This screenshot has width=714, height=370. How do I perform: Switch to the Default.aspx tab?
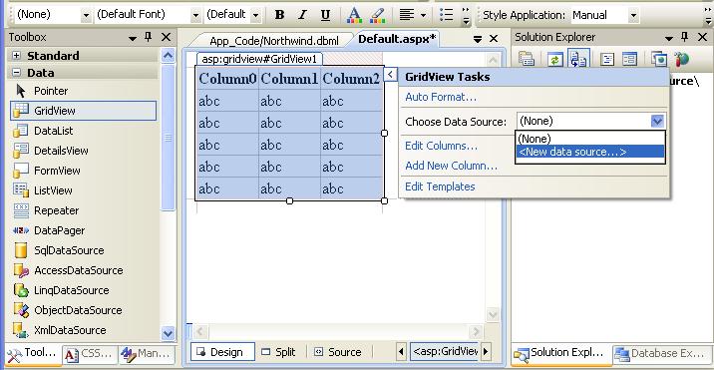click(x=397, y=39)
